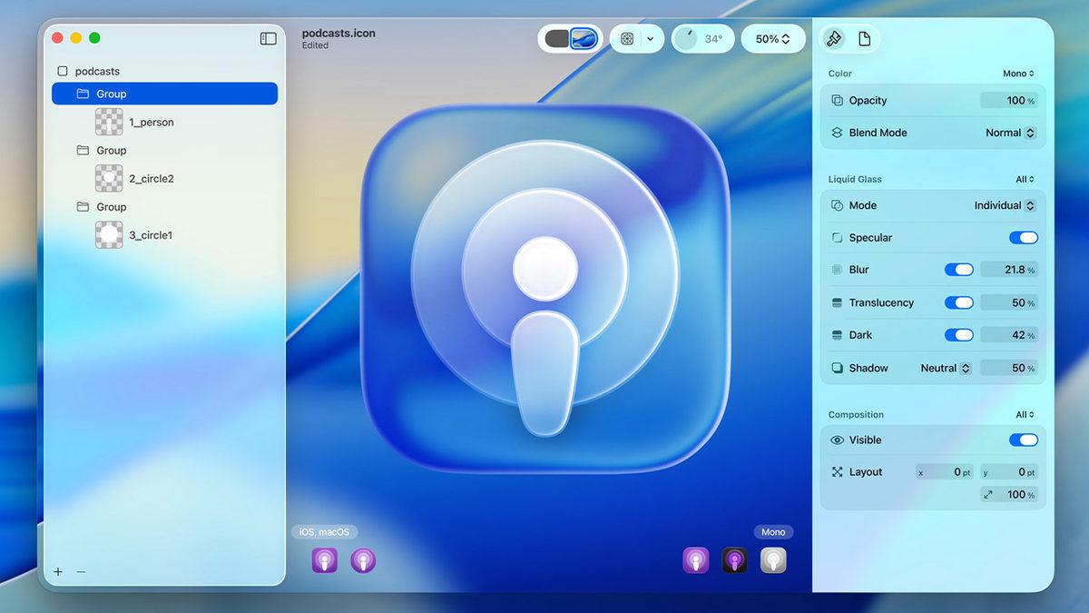Select the podcasts root item in sidebar
The width and height of the screenshot is (1089, 613).
97,71
